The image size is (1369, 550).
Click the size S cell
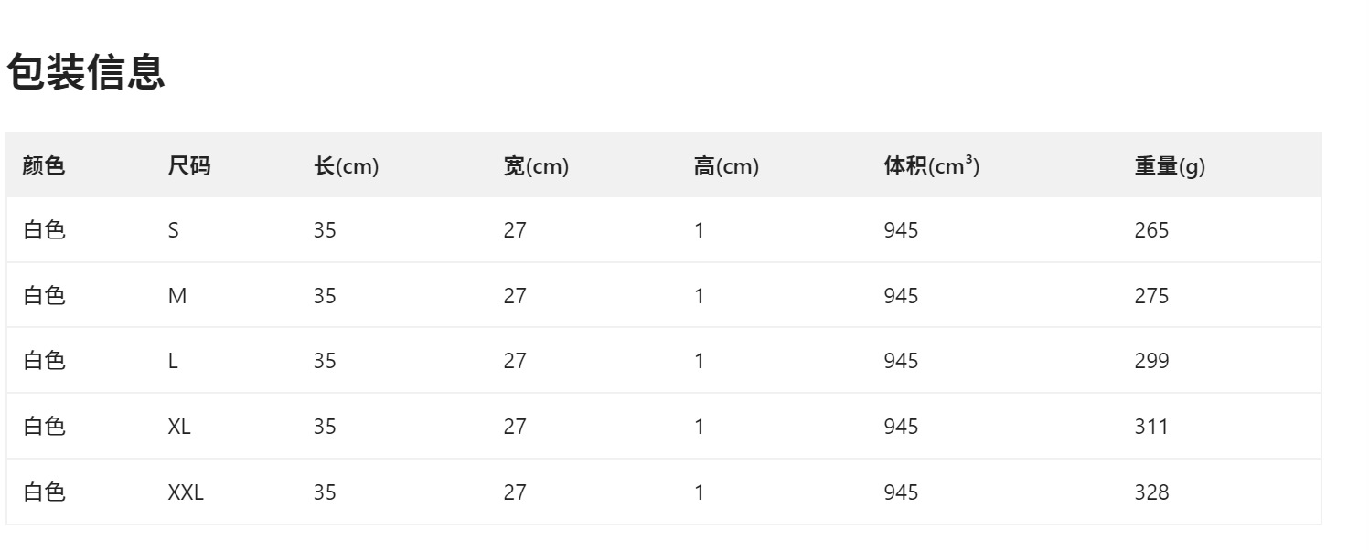tap(174, 230)
